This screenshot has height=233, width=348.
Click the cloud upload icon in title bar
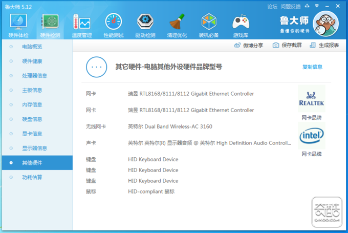click(x=307, y=6)
